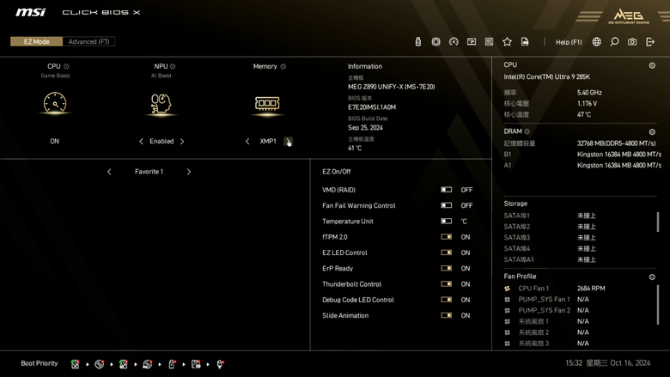Image resolution: width=670 pixels, height=377 pixels.
Task: Toggle the Thunderbolt Control switch
Action: (x=446, y=284)
